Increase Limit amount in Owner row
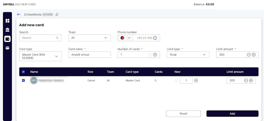264x121 pixels. click(x=251, y=80)
